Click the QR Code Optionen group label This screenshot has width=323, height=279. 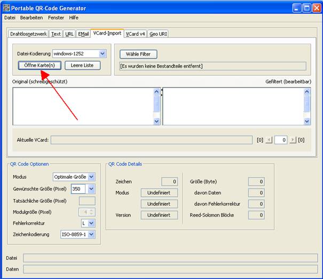[x=29, y=164]
